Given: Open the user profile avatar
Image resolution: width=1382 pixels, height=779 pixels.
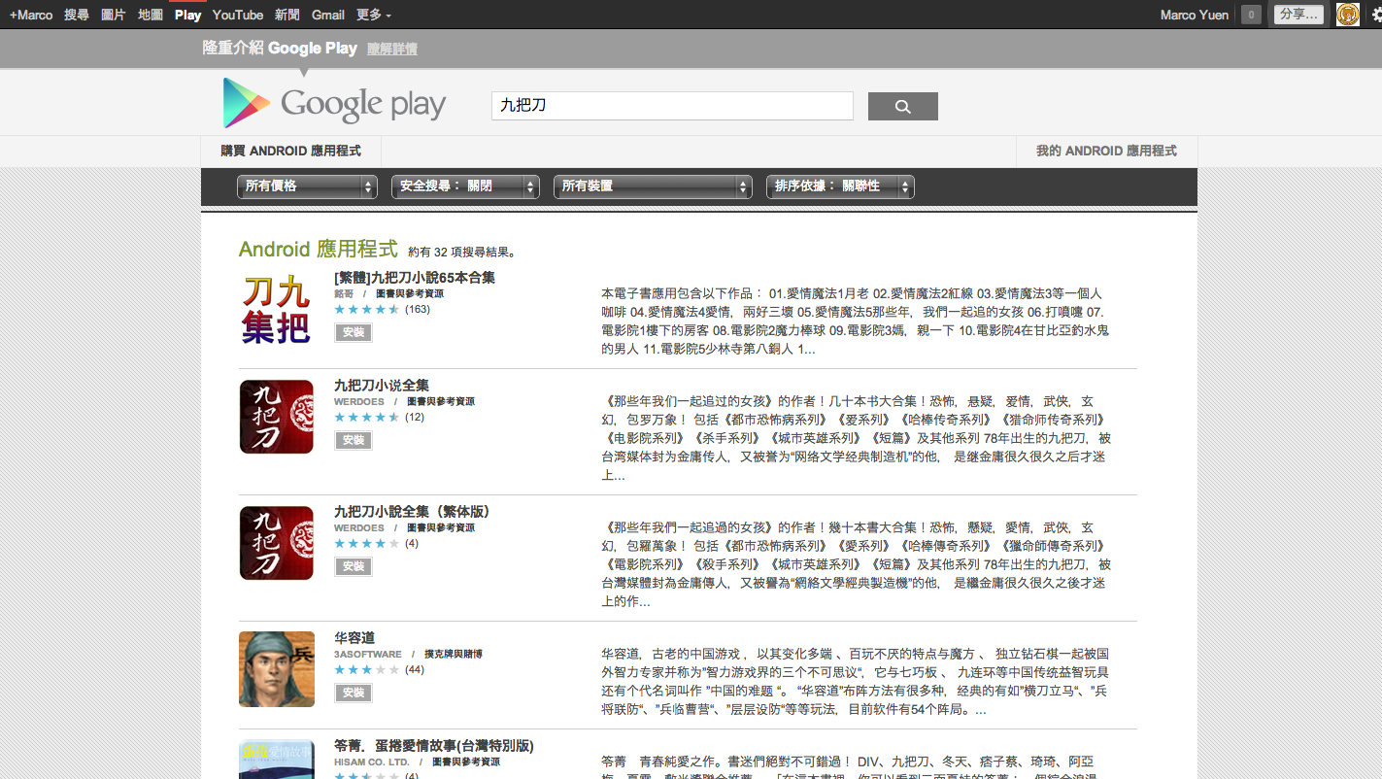Looking at the screenshot, I should 1347,14.
